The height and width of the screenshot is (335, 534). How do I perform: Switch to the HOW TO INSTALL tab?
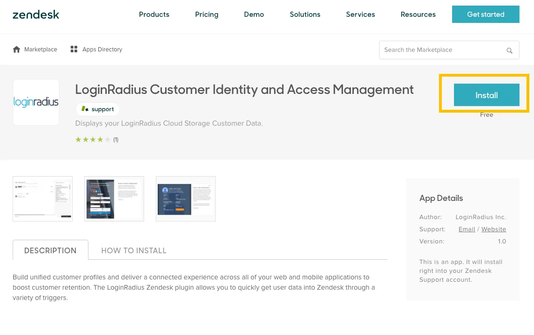pyautogui.click(x=134, y=250)
